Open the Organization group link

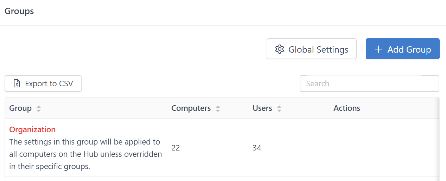32,129
